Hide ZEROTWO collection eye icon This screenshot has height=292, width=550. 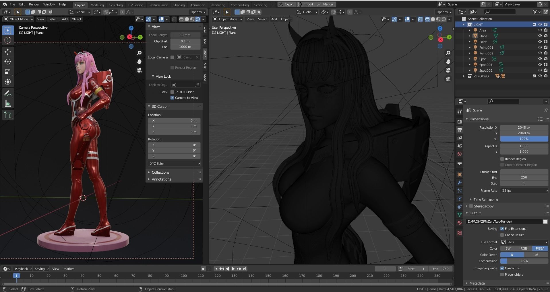click(x=540, y=76)
